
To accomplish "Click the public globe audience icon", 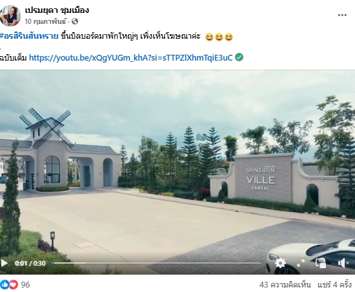I will (75, 21).
